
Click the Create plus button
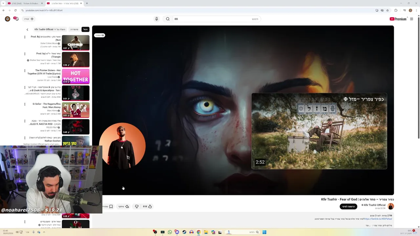point(29,19)
